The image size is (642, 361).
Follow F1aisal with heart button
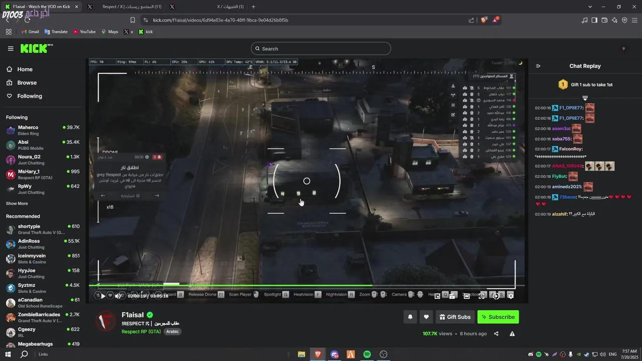tap(426, 317)
